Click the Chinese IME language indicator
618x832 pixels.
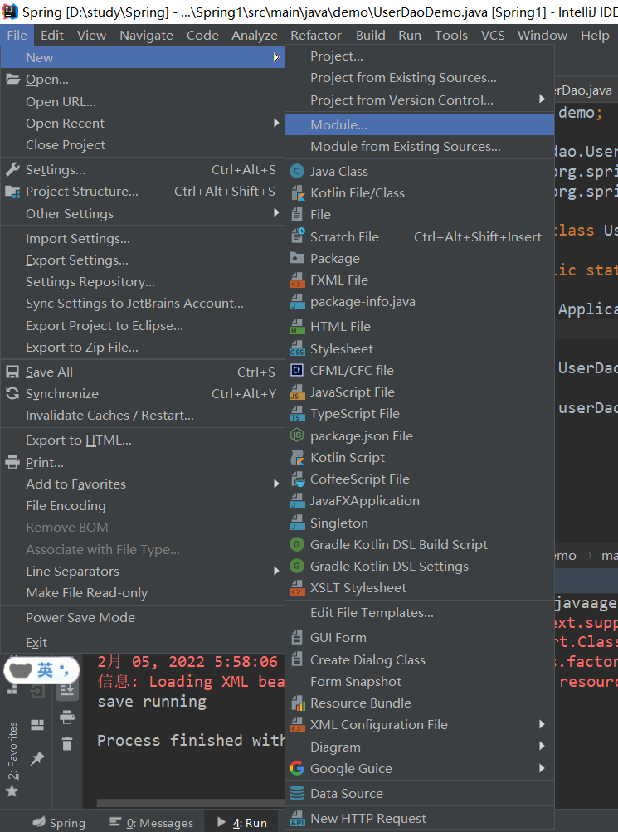(45, 670)
